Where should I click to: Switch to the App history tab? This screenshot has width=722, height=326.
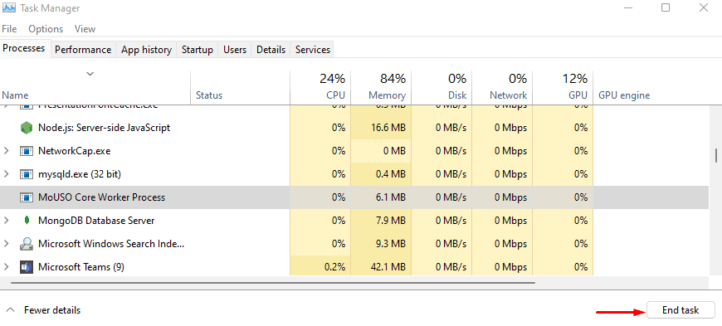coord(146,50)
